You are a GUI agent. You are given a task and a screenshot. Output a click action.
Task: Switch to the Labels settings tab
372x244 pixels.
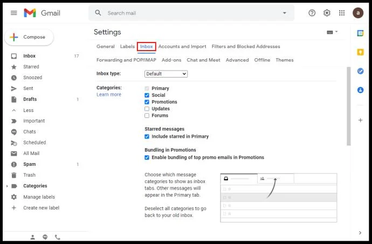click(x=127, y=46)
